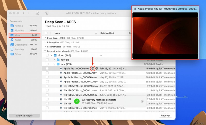
Task: Open the Pictures category
Action: (x=24, y=30)
